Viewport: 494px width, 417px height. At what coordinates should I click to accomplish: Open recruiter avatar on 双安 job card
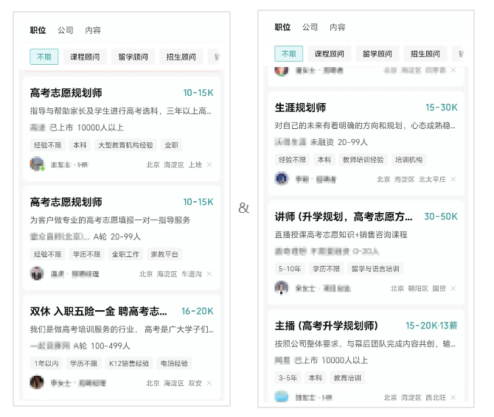pyautogui.click(x=37, y=382)
